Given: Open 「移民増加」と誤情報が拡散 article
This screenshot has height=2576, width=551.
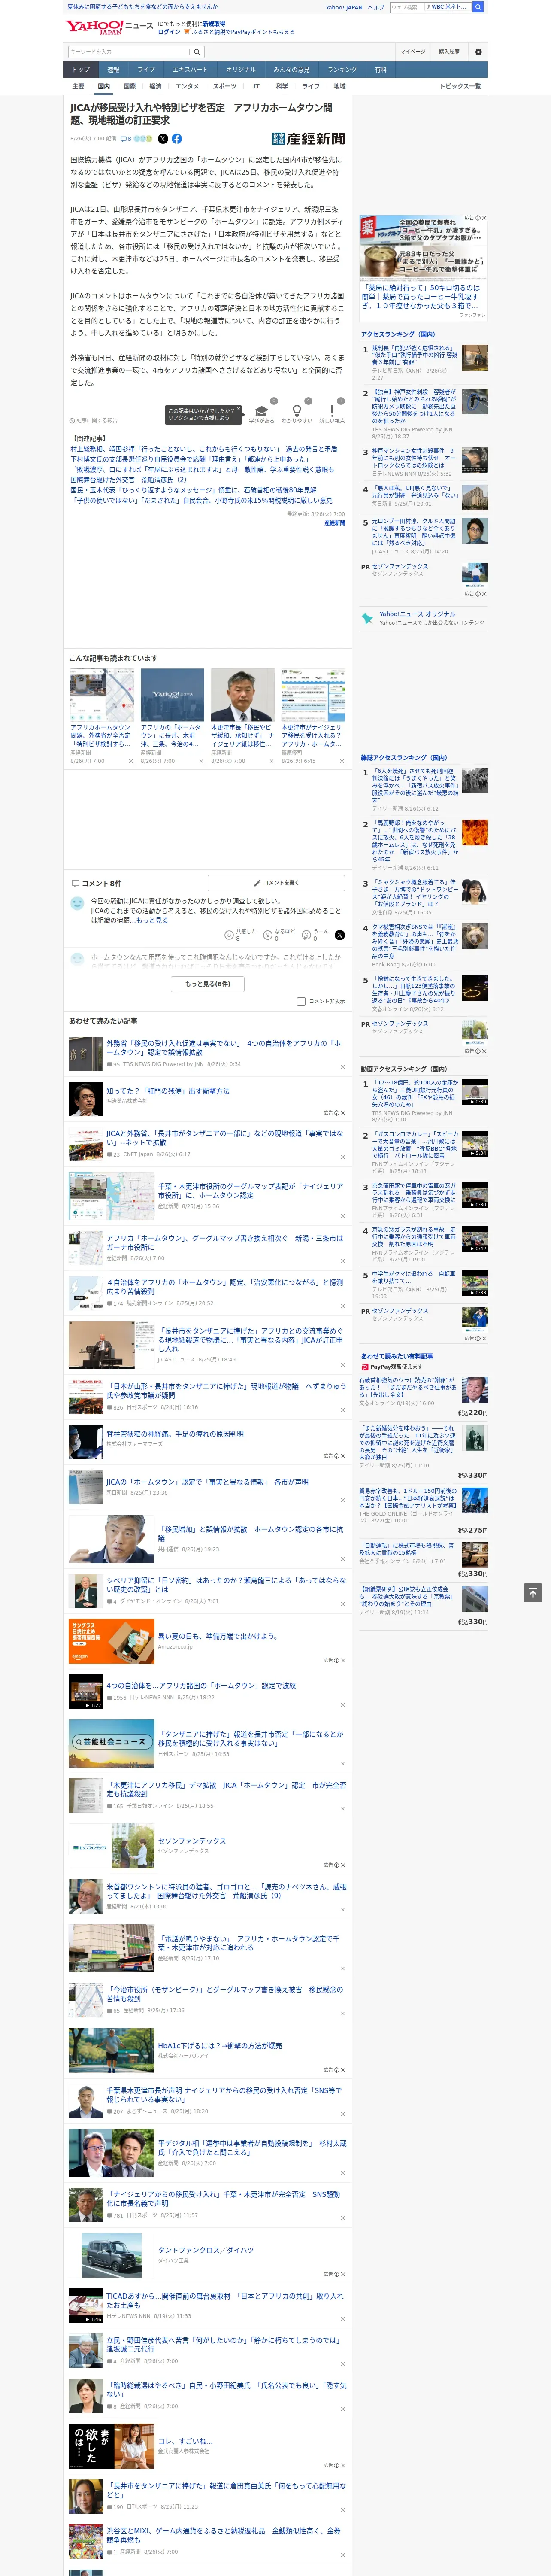Looking at the screenshot, I should pyautogui.click(x=250, y=1533).
